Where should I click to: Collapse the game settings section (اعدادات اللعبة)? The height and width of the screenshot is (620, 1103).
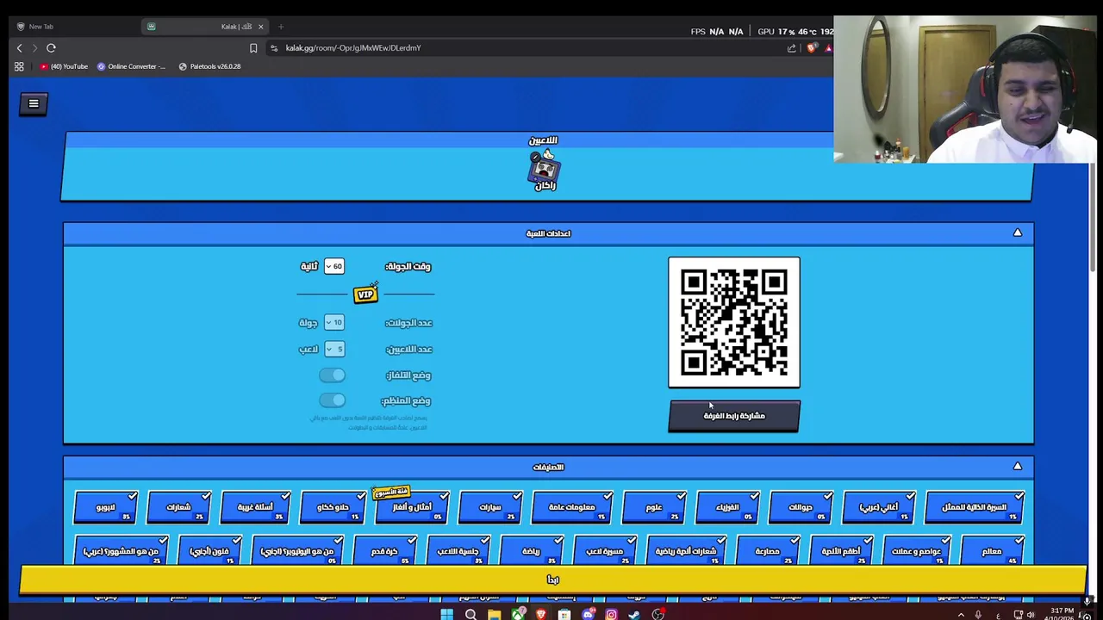(1017, 232)
